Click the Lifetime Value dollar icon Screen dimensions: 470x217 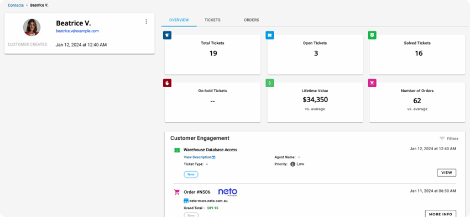(x=270, y=83)
